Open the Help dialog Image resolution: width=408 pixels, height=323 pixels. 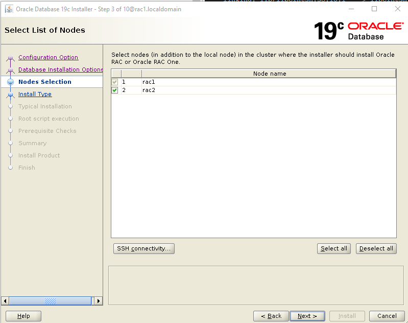click(x=23, y=316)
